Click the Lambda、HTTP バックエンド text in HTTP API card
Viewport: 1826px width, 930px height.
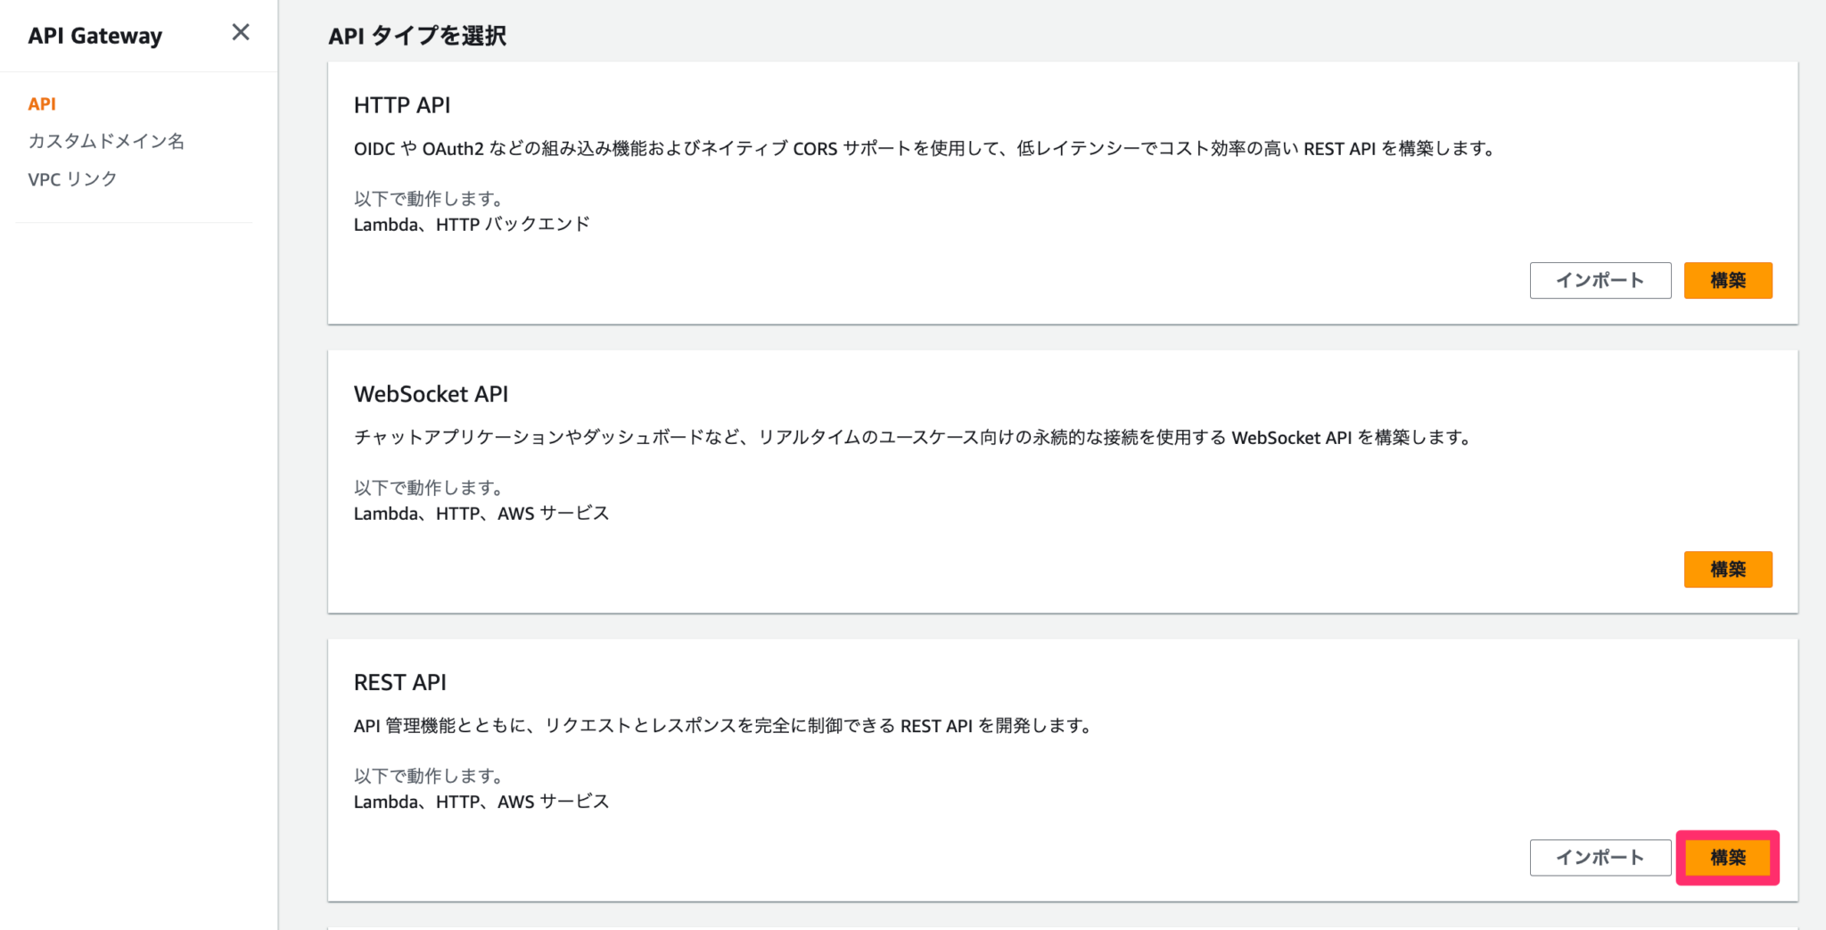click(x=472, y=224)
